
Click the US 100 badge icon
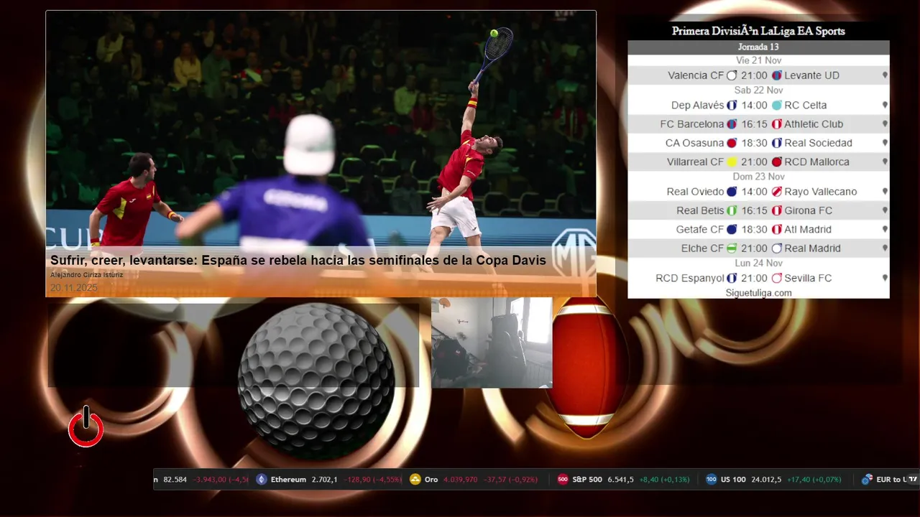click(x=711, y=480)
